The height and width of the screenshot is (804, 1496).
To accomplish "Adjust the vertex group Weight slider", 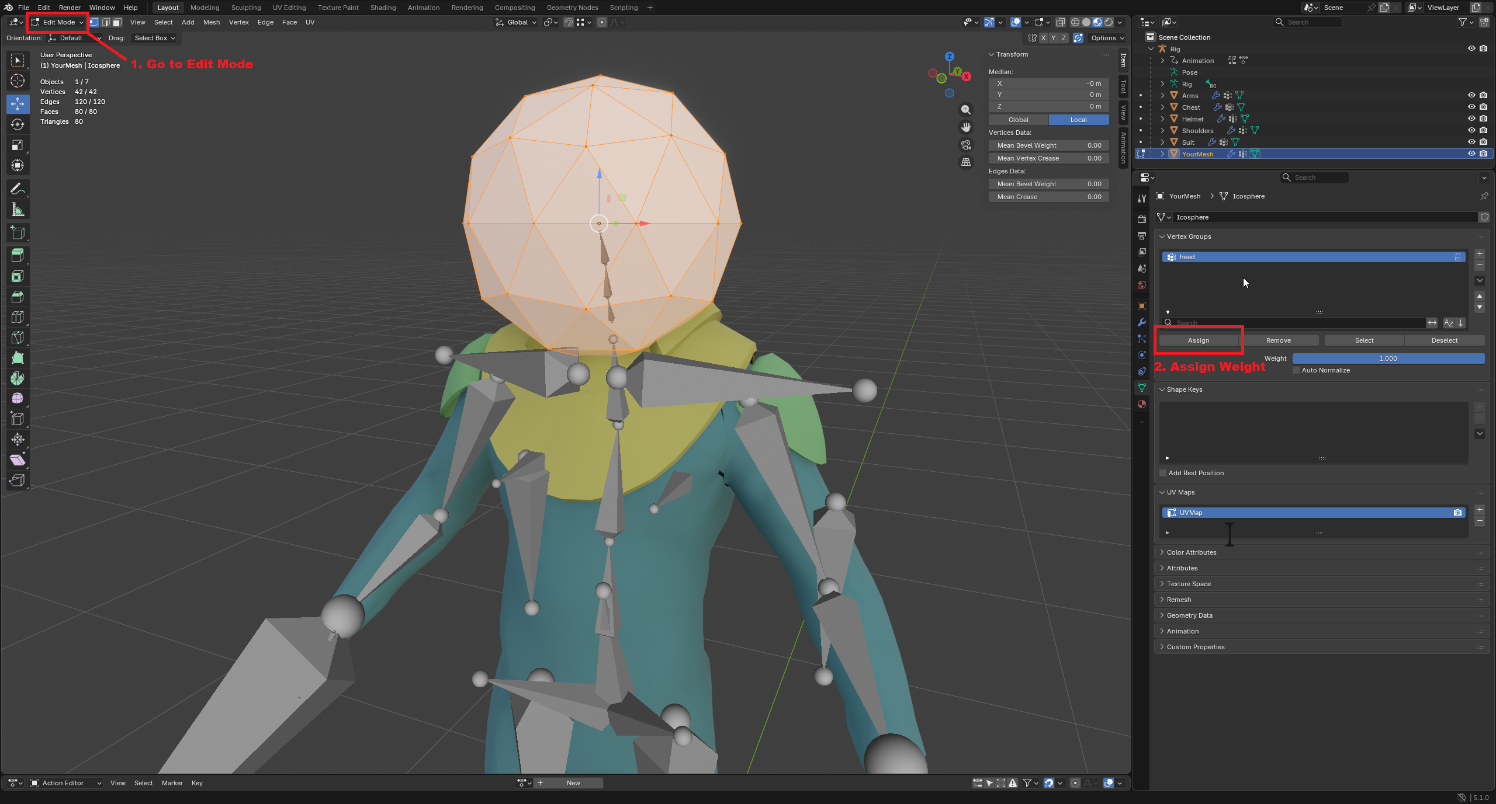I will 1388,359.
